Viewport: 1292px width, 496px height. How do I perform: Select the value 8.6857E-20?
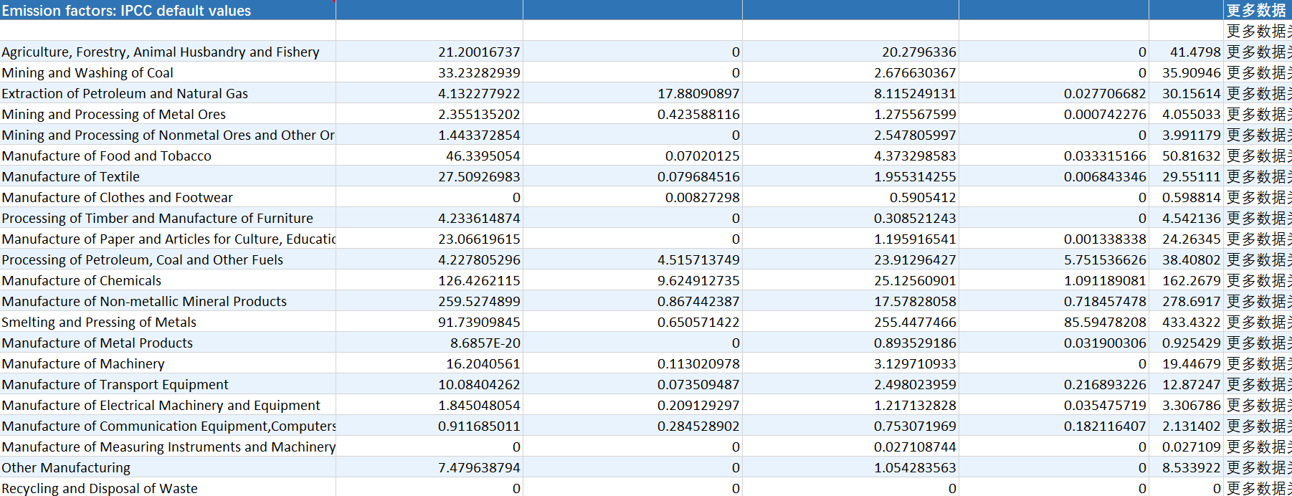429,343
